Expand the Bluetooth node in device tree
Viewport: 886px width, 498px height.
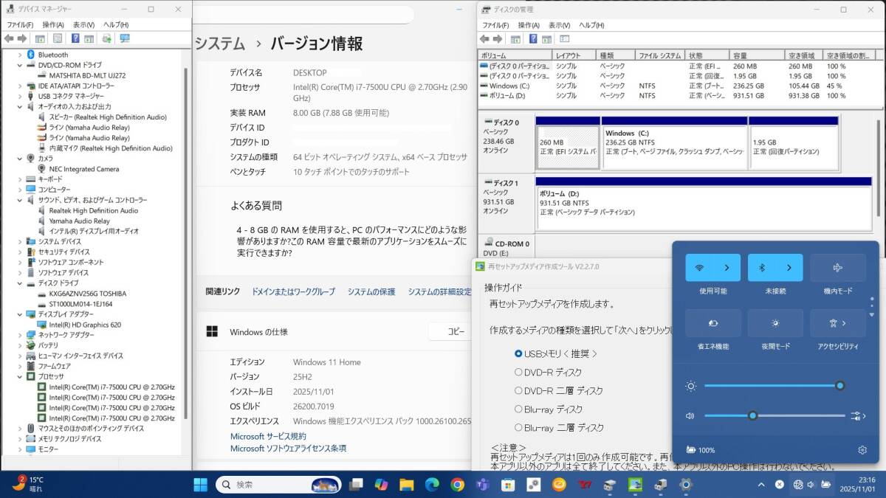tap(21, 55)
